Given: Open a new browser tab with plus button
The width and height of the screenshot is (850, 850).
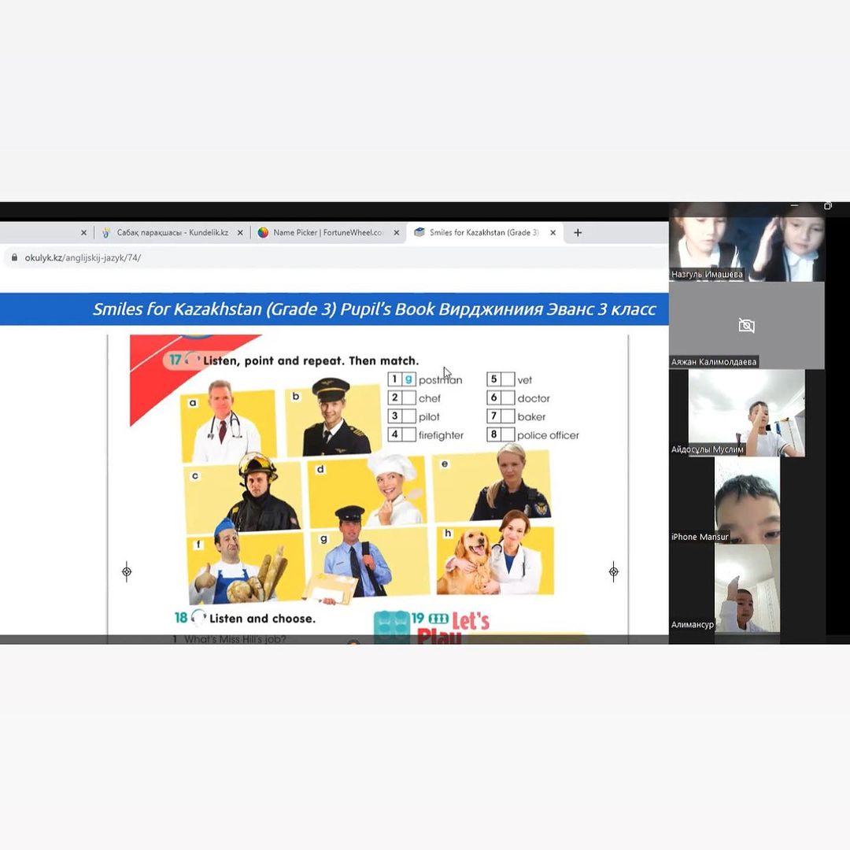Looking at the screenshot, I should [x=578, y=232].
